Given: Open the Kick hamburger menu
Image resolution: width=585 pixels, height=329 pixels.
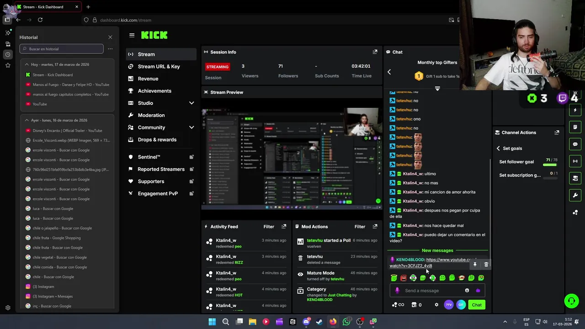Looking at the screenshot, I should [132, 35].
